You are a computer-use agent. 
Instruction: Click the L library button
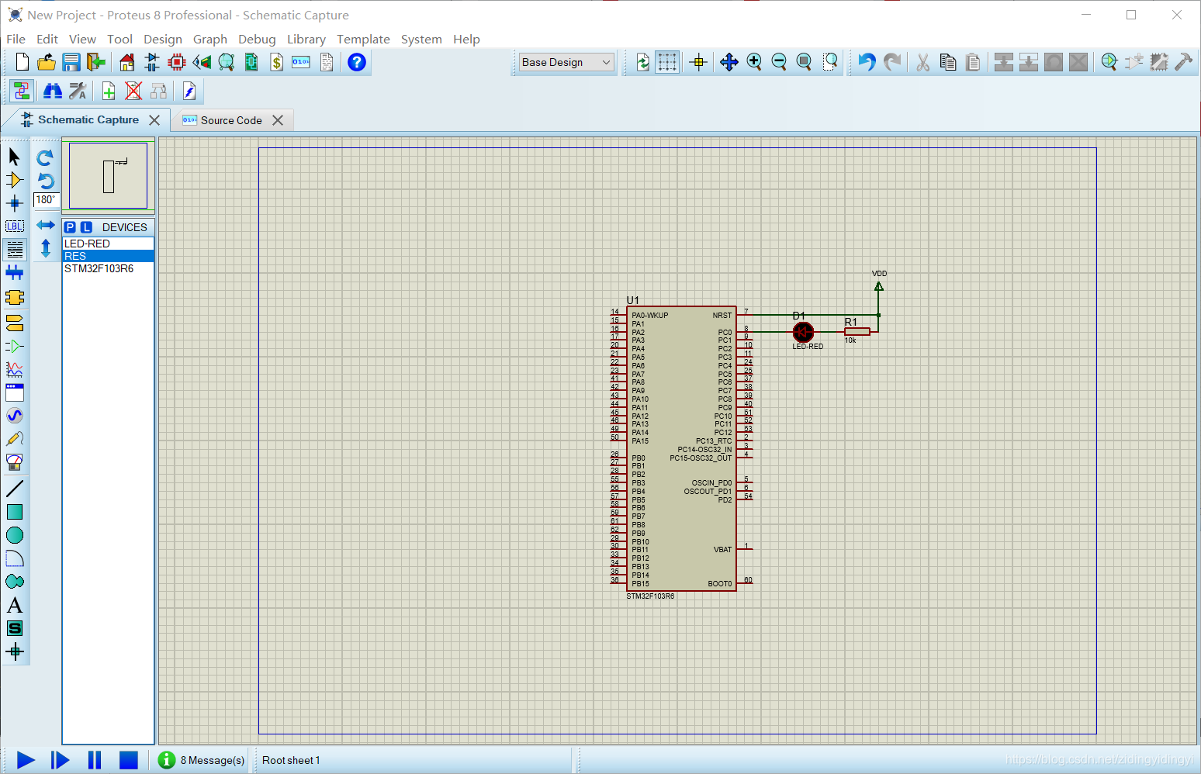(86, 227)
